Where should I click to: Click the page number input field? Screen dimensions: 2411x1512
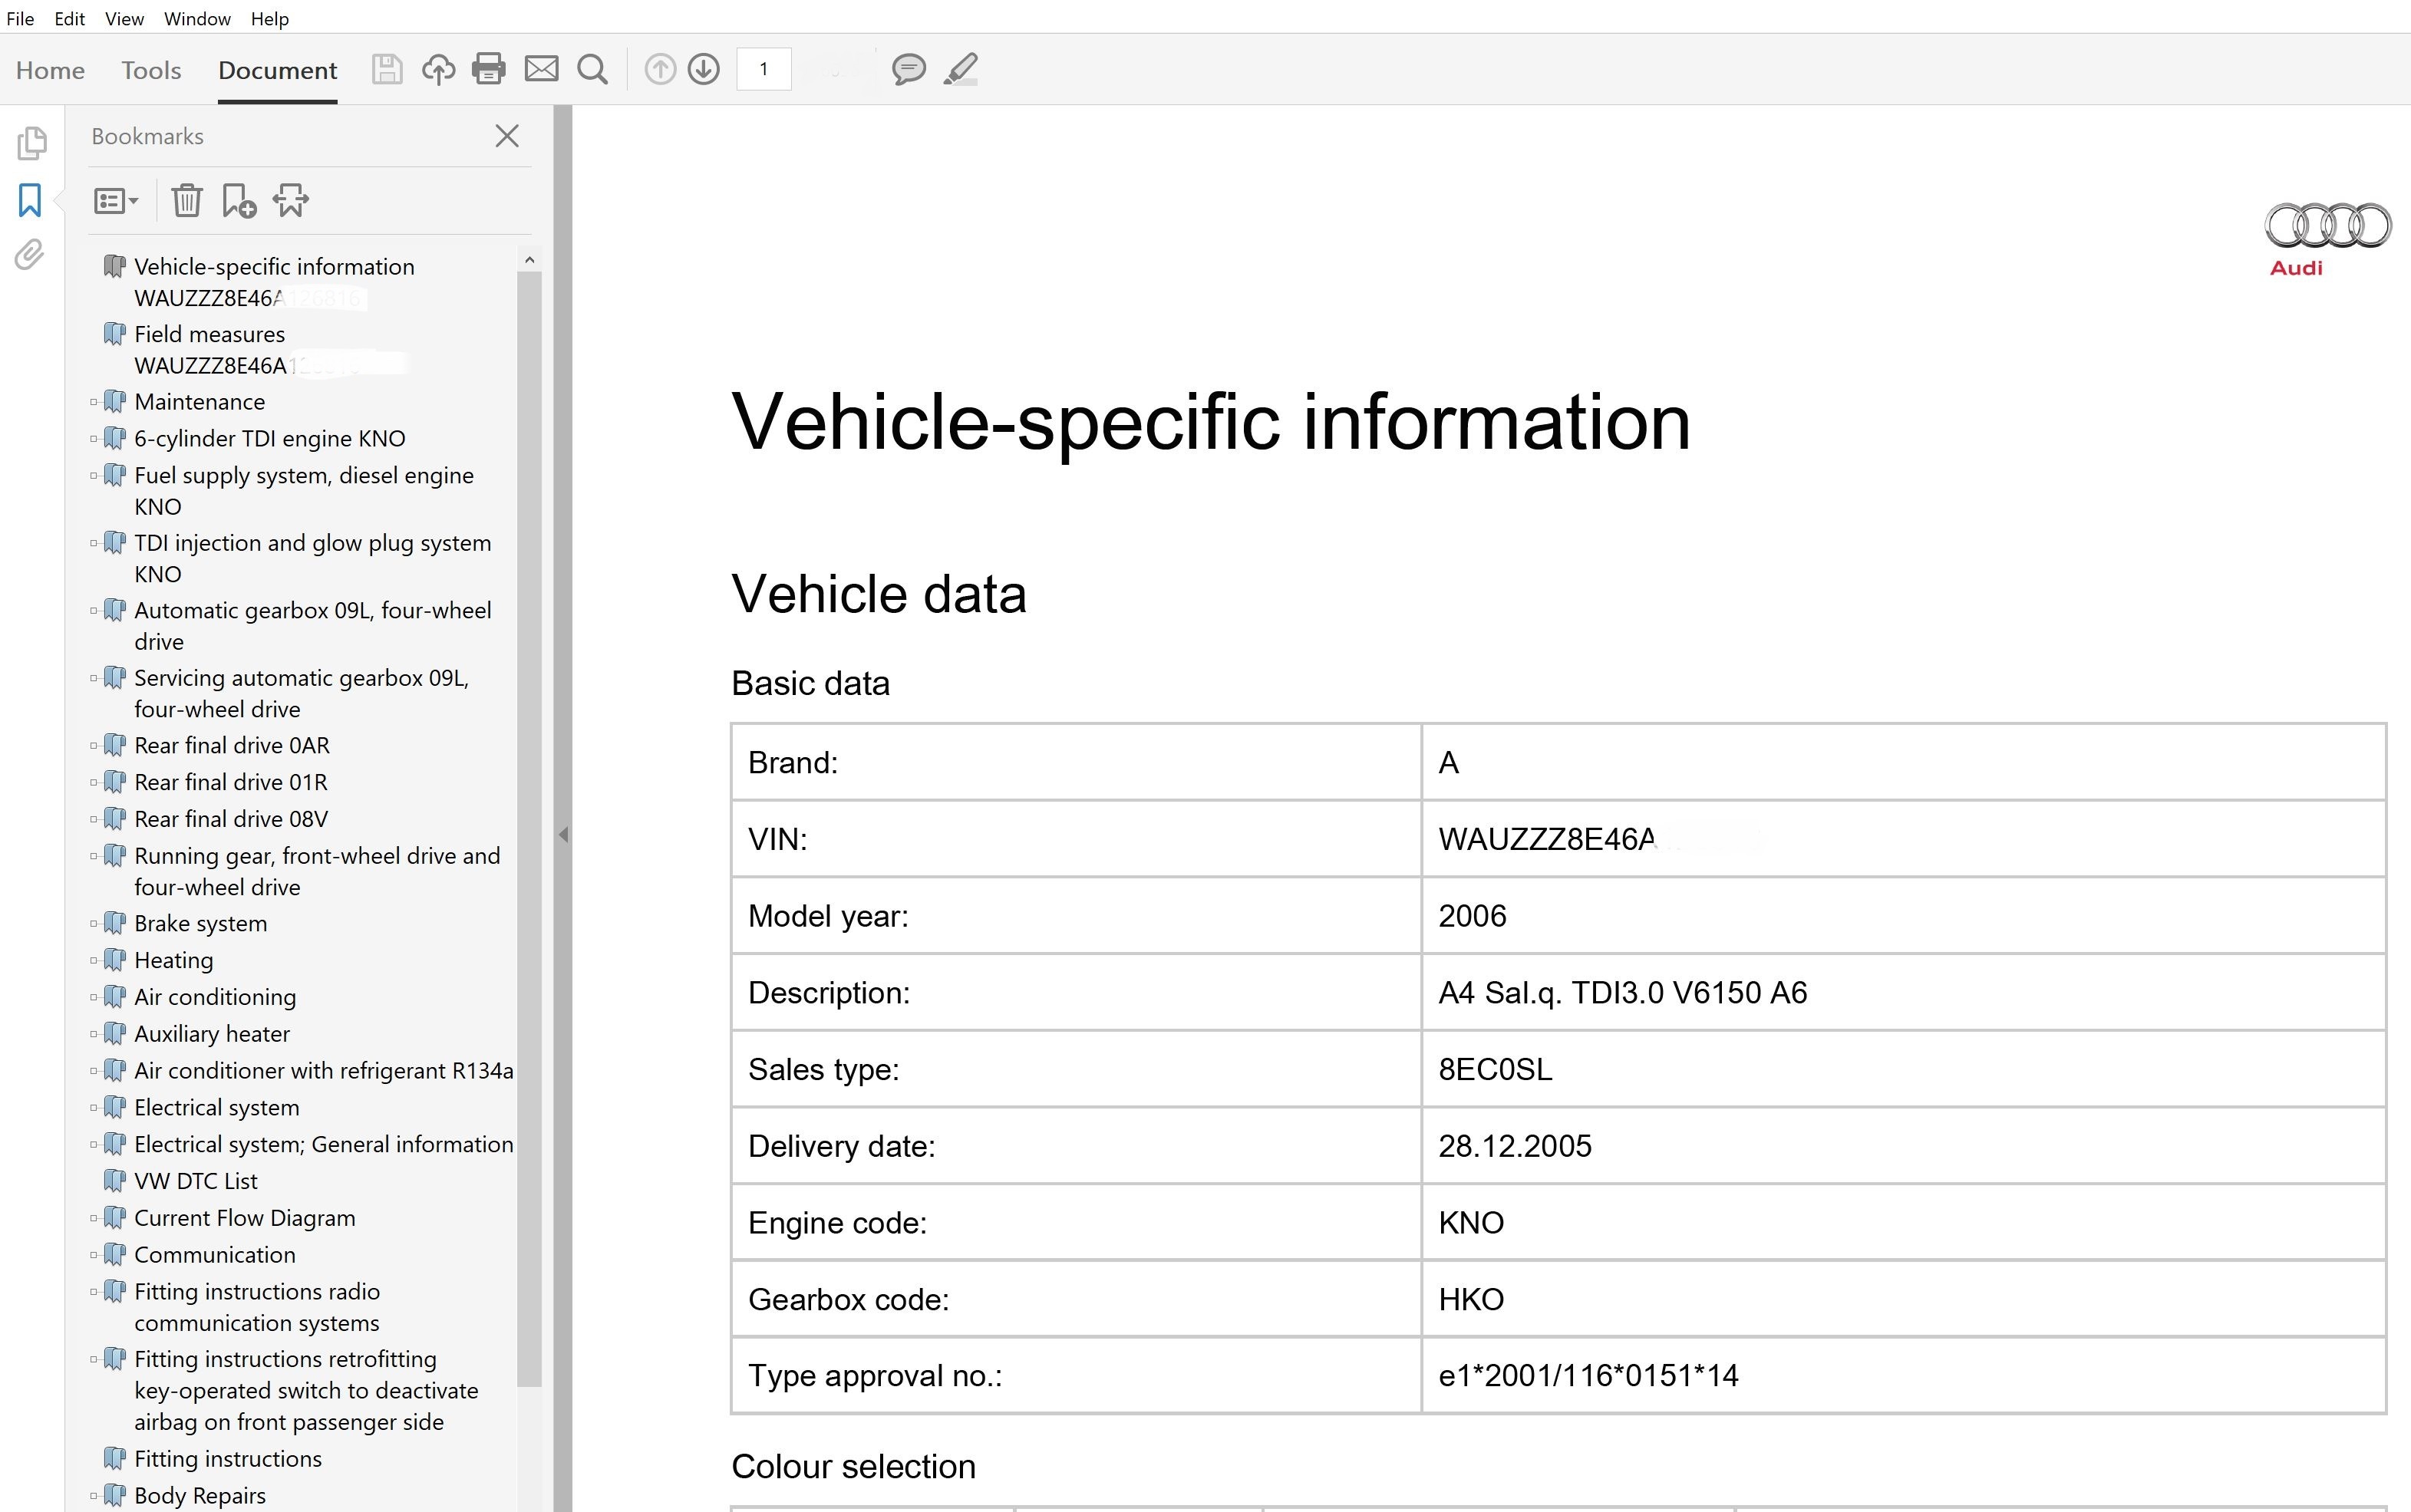click(764, 69)
